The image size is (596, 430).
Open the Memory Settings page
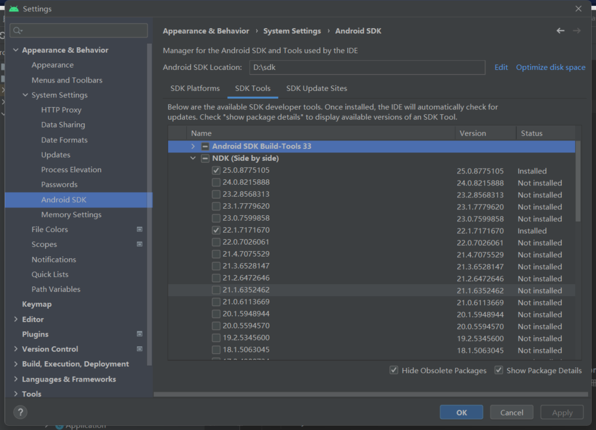71,215
